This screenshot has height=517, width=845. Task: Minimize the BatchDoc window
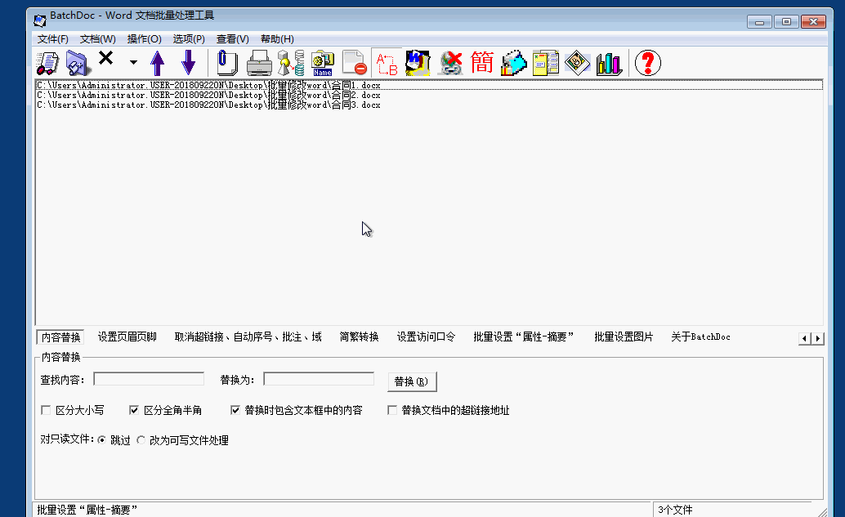coord(760,22)
